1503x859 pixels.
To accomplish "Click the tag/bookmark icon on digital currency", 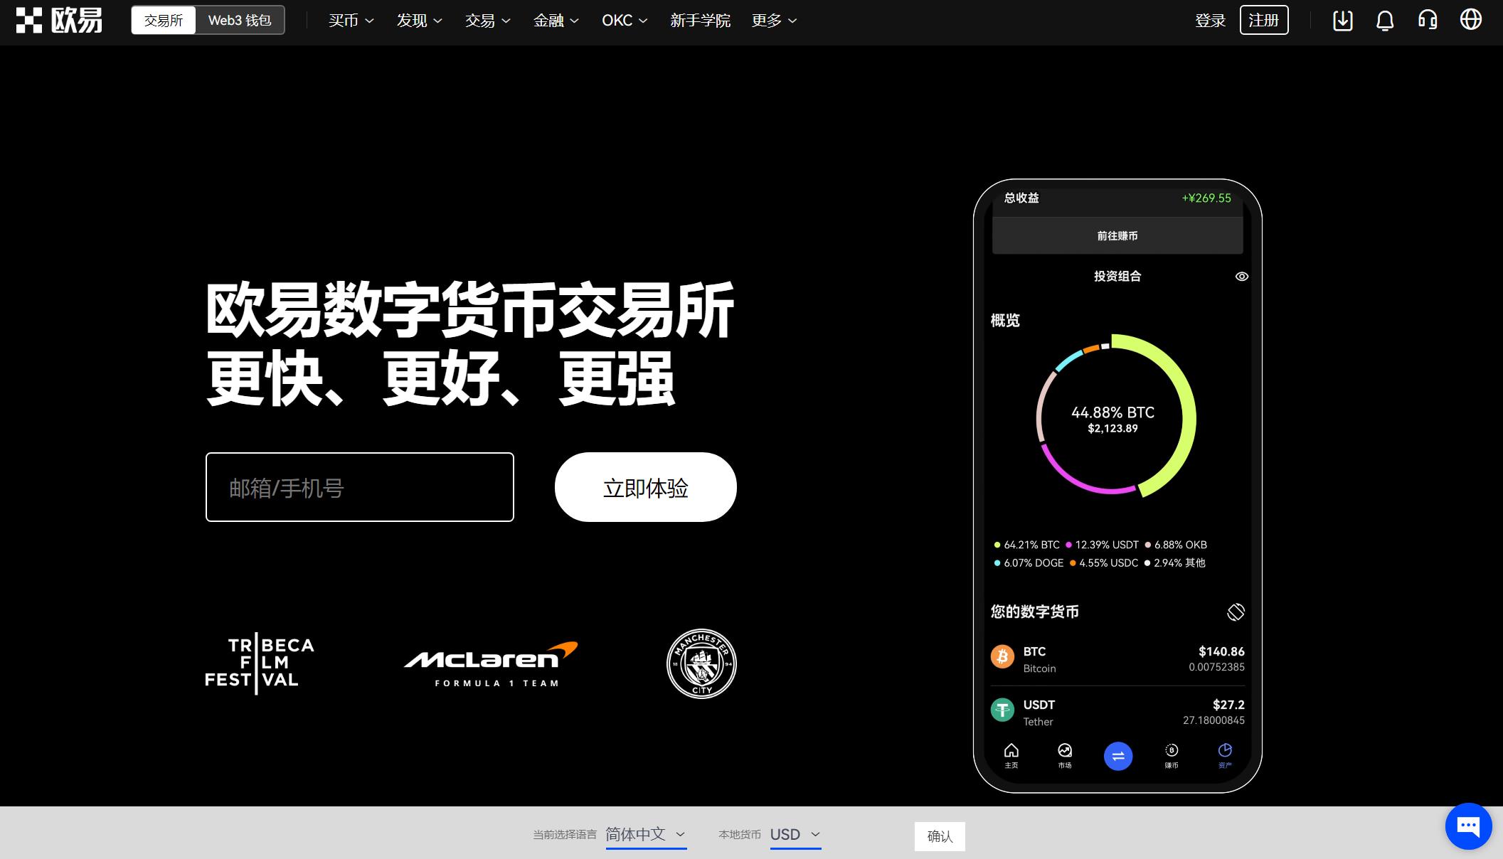I will click(x=1235, y=610).
